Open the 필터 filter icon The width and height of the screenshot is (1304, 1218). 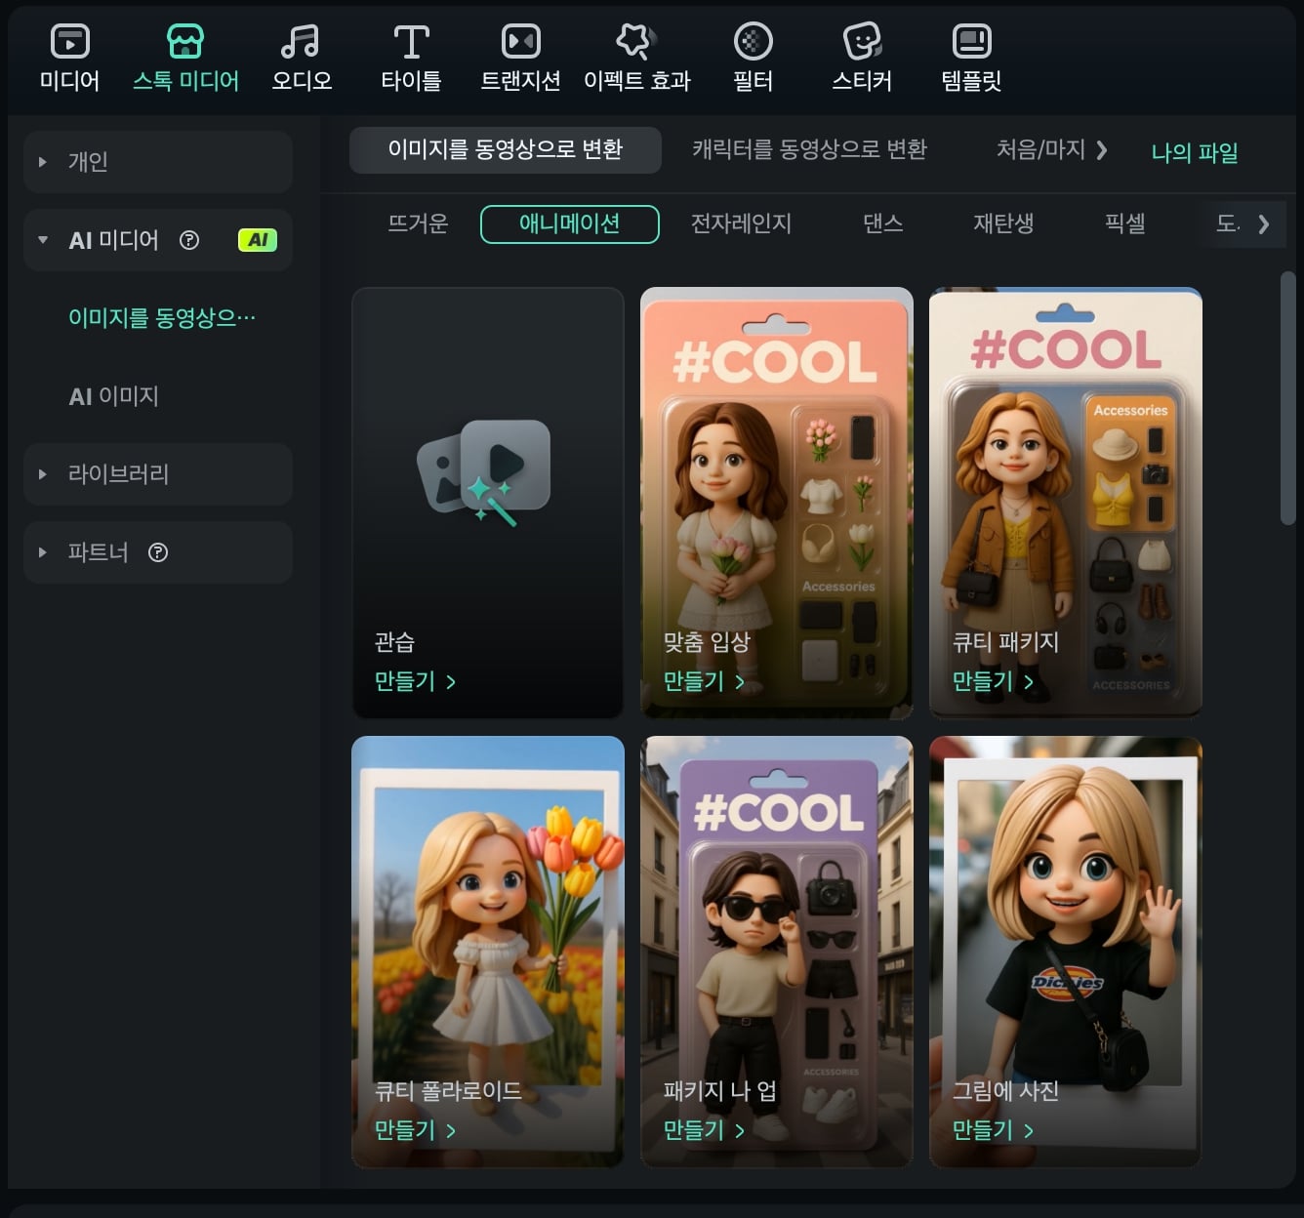click(753, 42)
